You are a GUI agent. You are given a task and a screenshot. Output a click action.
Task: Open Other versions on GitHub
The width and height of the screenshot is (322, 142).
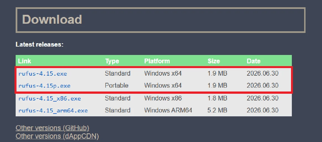pyautogui.click(x=53, y=128)
